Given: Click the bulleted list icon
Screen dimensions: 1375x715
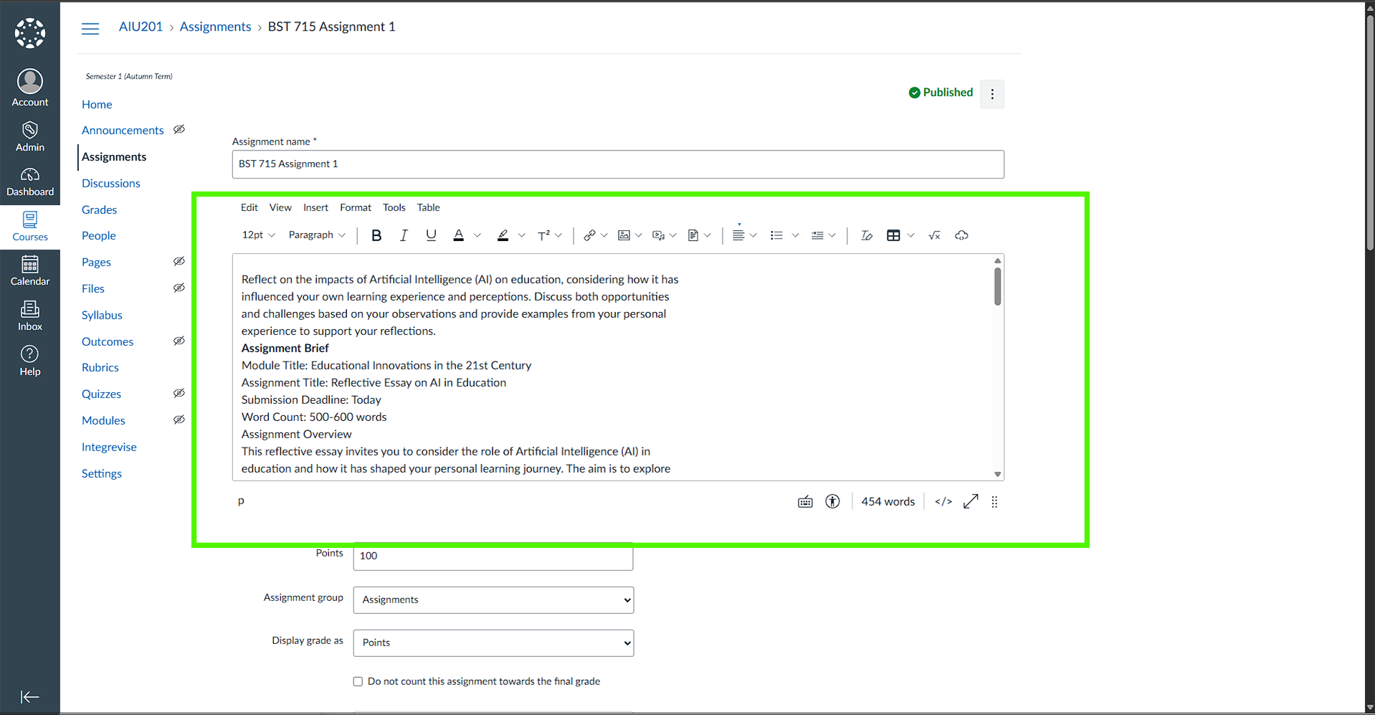Looking at the screenshot, I should coord(776,235).
